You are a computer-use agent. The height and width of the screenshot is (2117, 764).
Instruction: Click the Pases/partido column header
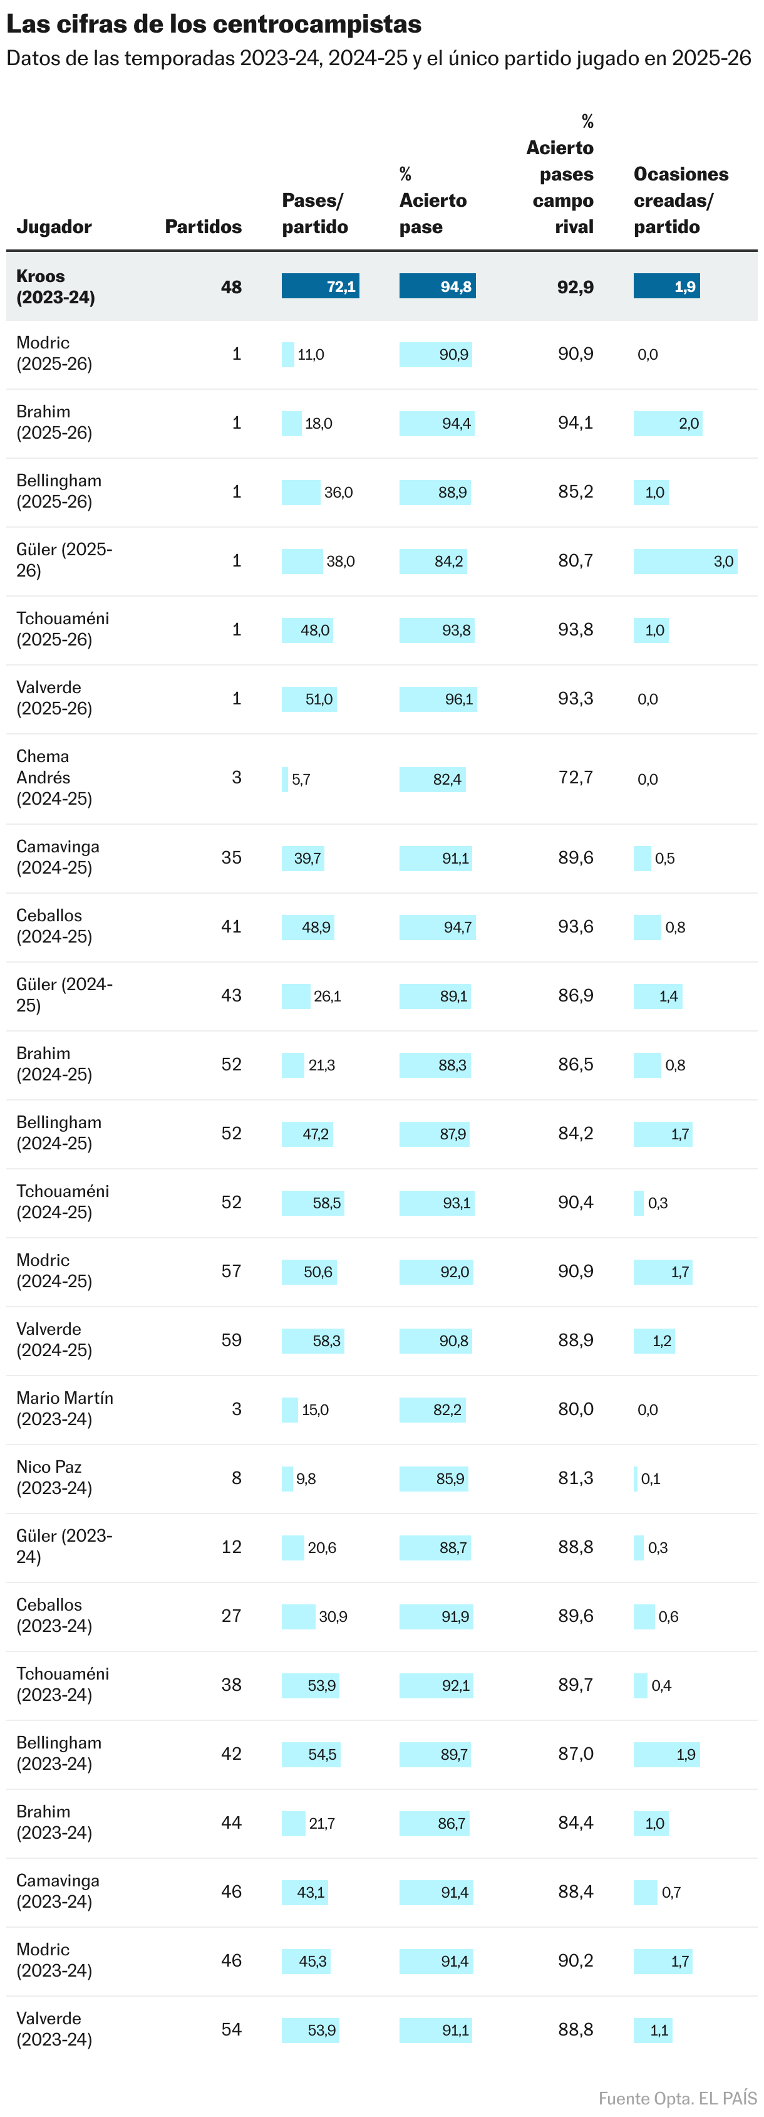coord(314,214)
